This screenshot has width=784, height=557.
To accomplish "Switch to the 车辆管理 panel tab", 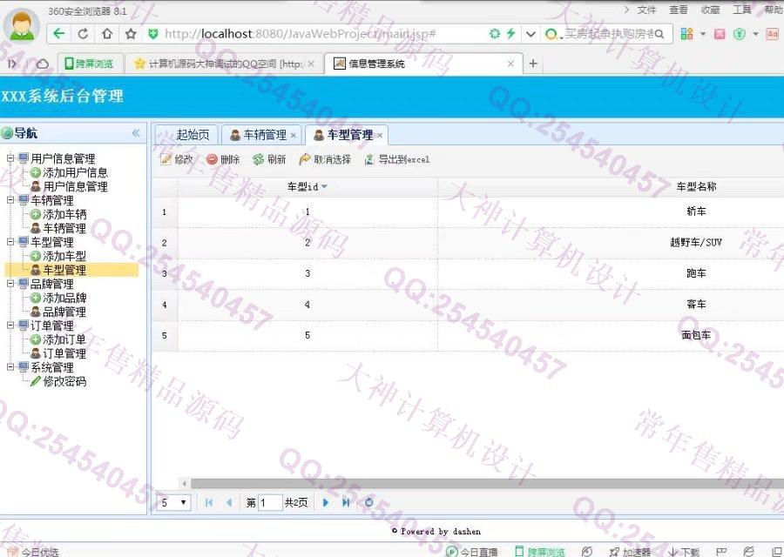I will pos(260,135).
